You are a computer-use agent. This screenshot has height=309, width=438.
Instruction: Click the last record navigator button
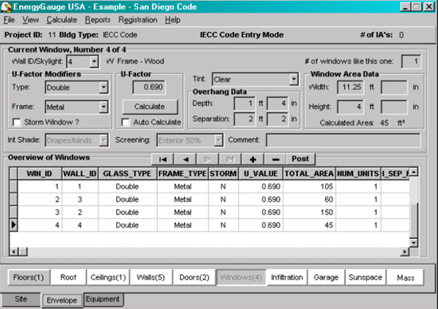point(230,159)
